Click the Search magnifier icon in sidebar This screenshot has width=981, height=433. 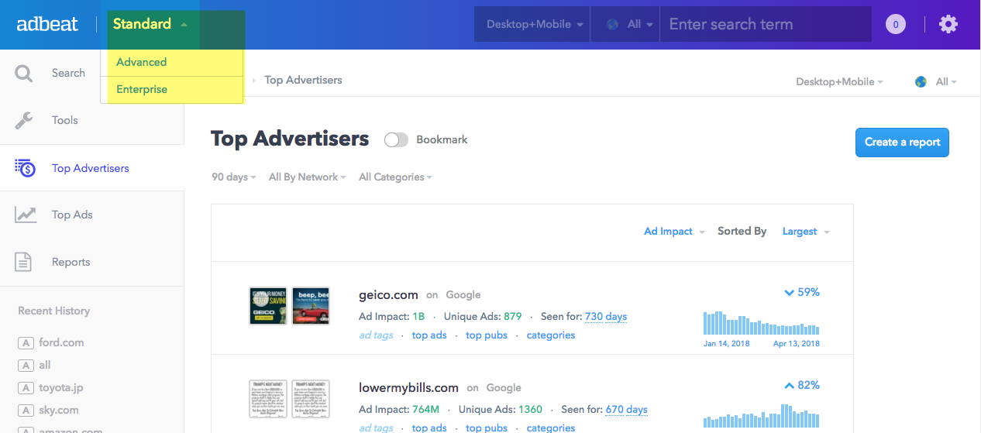(24, 74)
